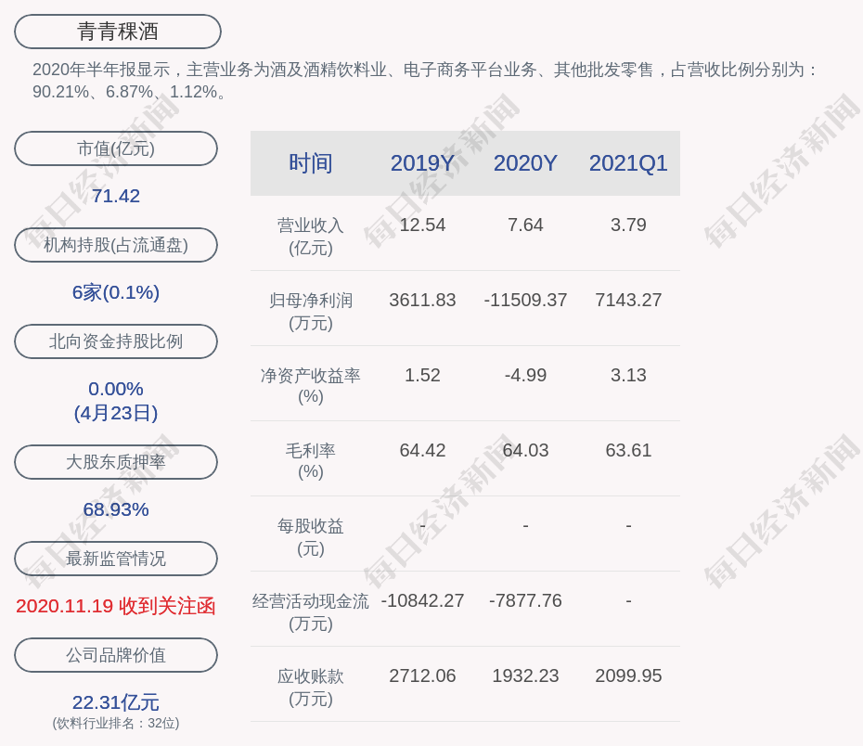This screenshot has height=746, width=863.
Task: Click the northbound holding value 0.00%
Action: click(116, 389)
